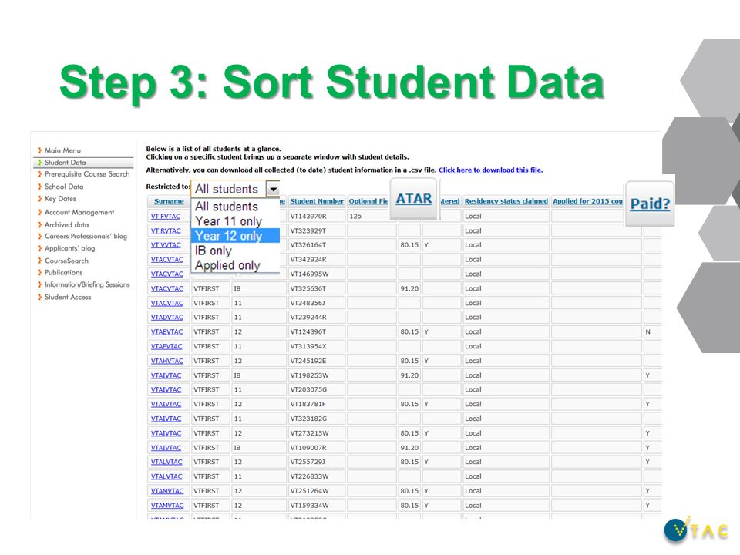Select student number VT226833W cell
Viewport: 740px width, 555px height.
(x=316, y=476)
